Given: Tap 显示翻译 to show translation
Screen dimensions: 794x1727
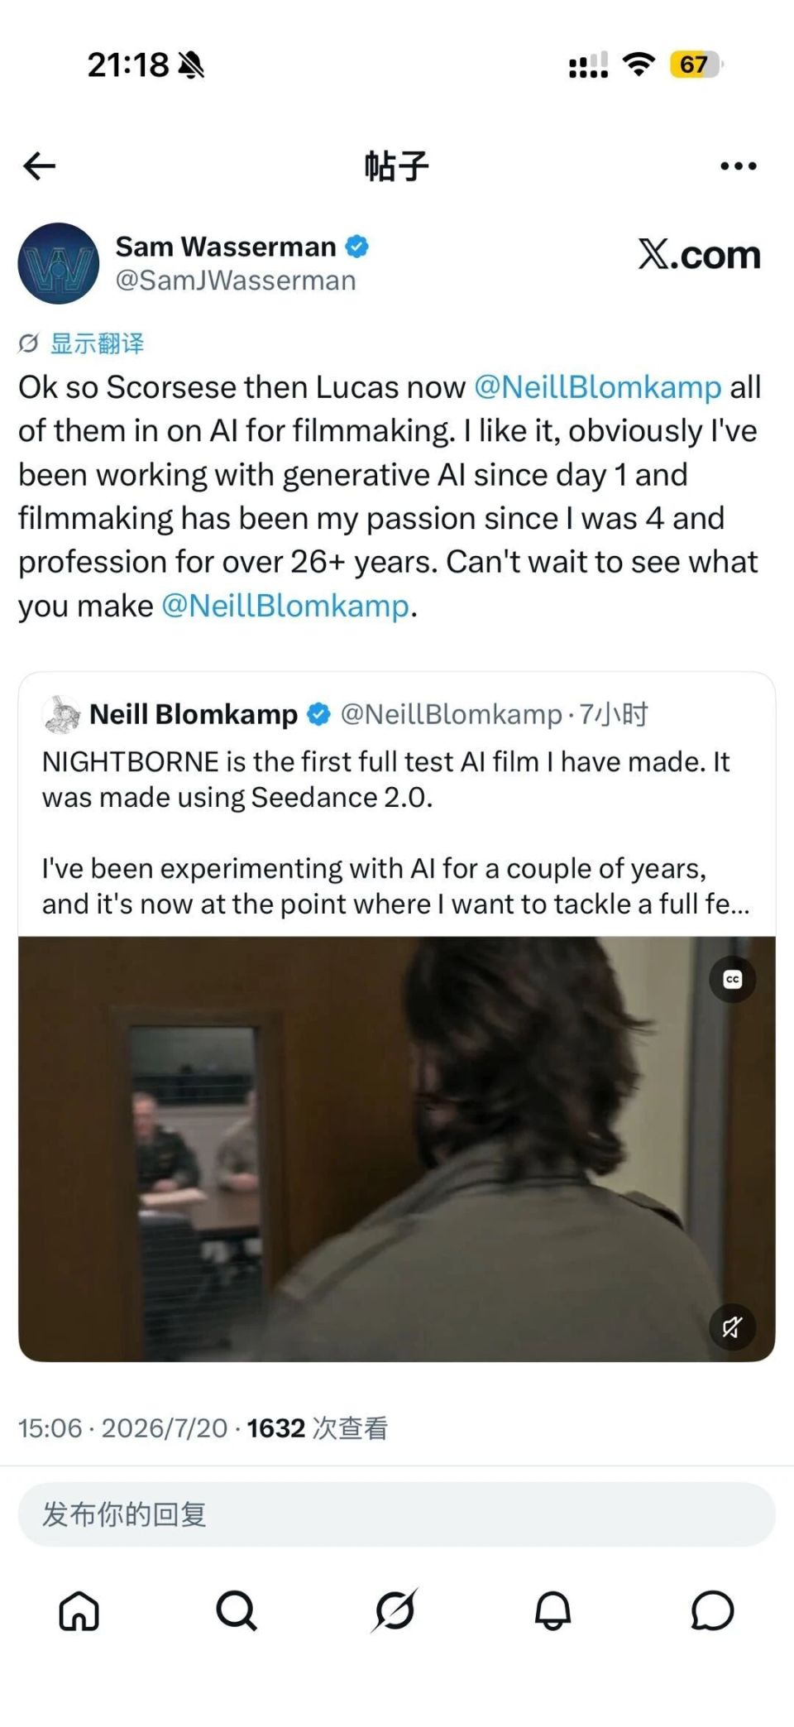Looking at the screenshot, I should [97, 343].
